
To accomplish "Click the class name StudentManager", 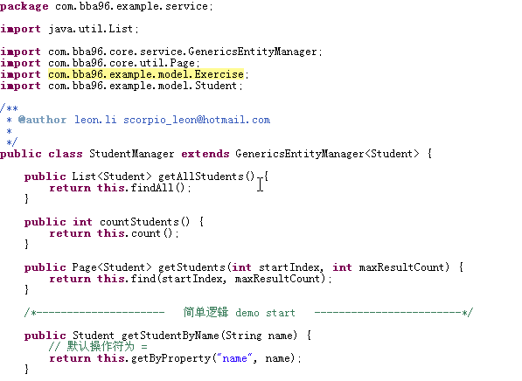I will tap(131, 154).
